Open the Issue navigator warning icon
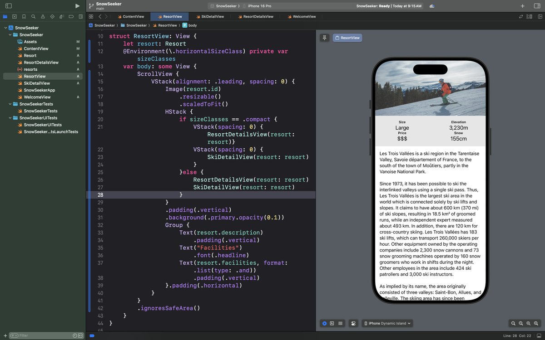Screen dimensions: 545x340 (x=43, y=16)
